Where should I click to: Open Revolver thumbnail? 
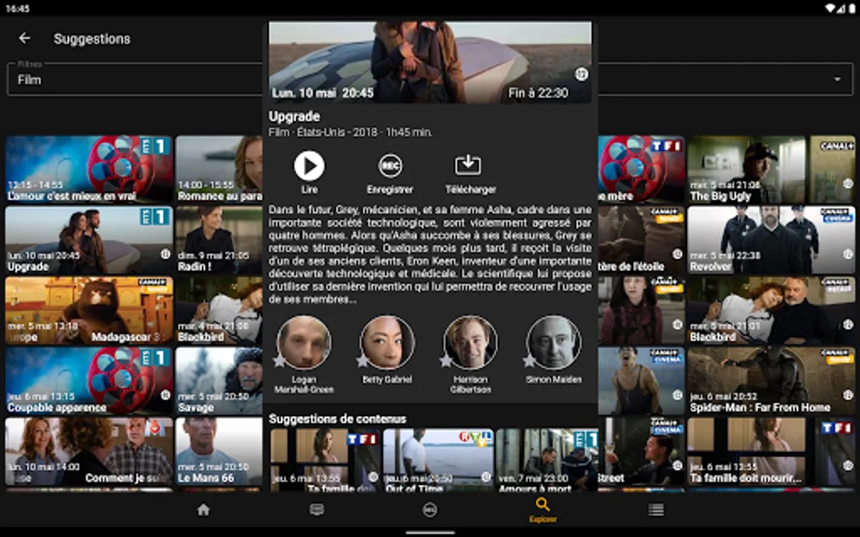pos(771,240)
